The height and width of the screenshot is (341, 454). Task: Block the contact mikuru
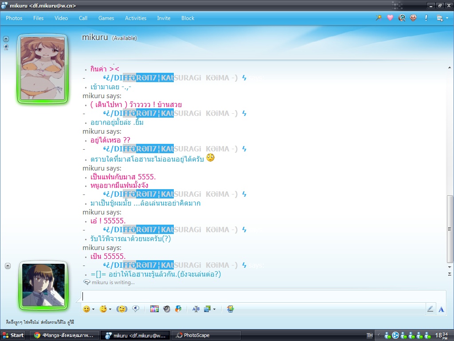[x=188, y=18]
